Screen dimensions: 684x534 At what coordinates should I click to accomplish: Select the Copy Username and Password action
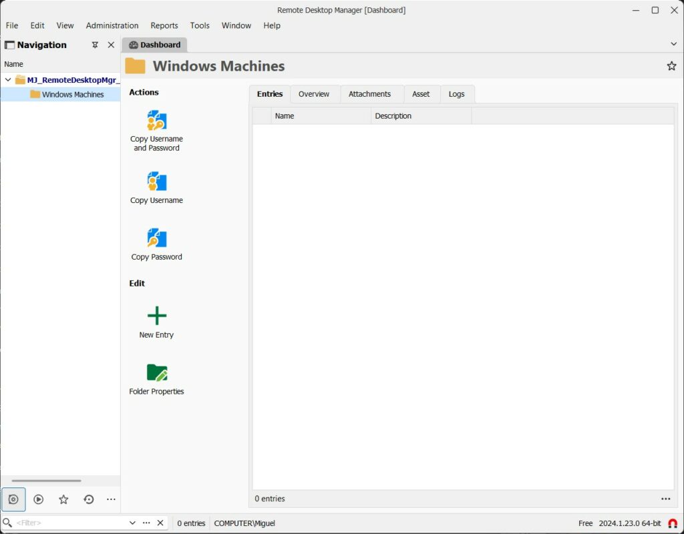point(156,121)
